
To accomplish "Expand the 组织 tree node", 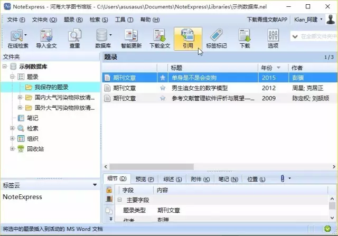I will click(12, 138).
